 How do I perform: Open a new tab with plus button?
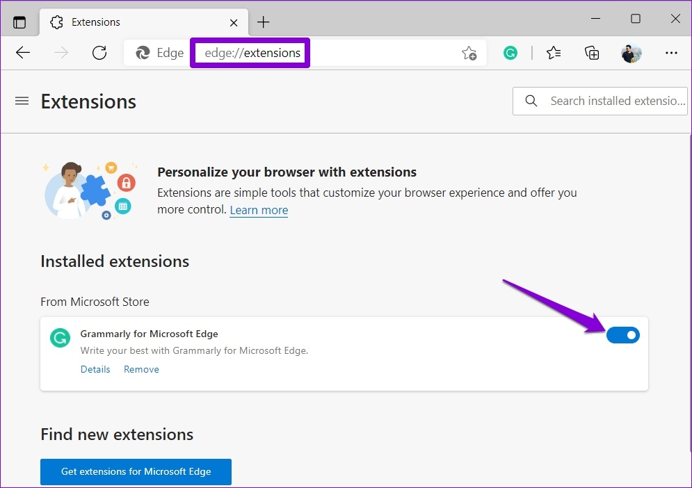[263, 22]
